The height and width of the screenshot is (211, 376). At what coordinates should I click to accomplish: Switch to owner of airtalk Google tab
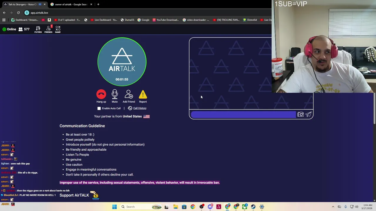71,4
